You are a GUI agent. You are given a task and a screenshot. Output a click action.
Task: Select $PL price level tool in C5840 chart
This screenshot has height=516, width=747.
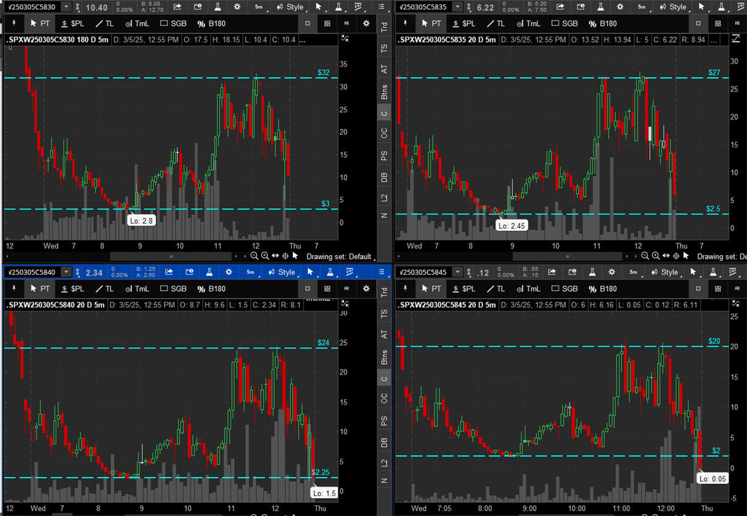pos(72,289)
